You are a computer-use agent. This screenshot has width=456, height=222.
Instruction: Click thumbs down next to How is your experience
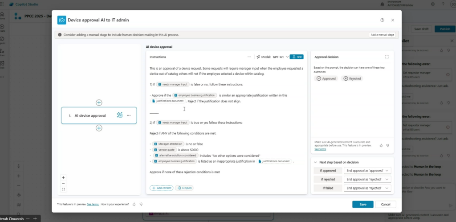click(141, 204)
